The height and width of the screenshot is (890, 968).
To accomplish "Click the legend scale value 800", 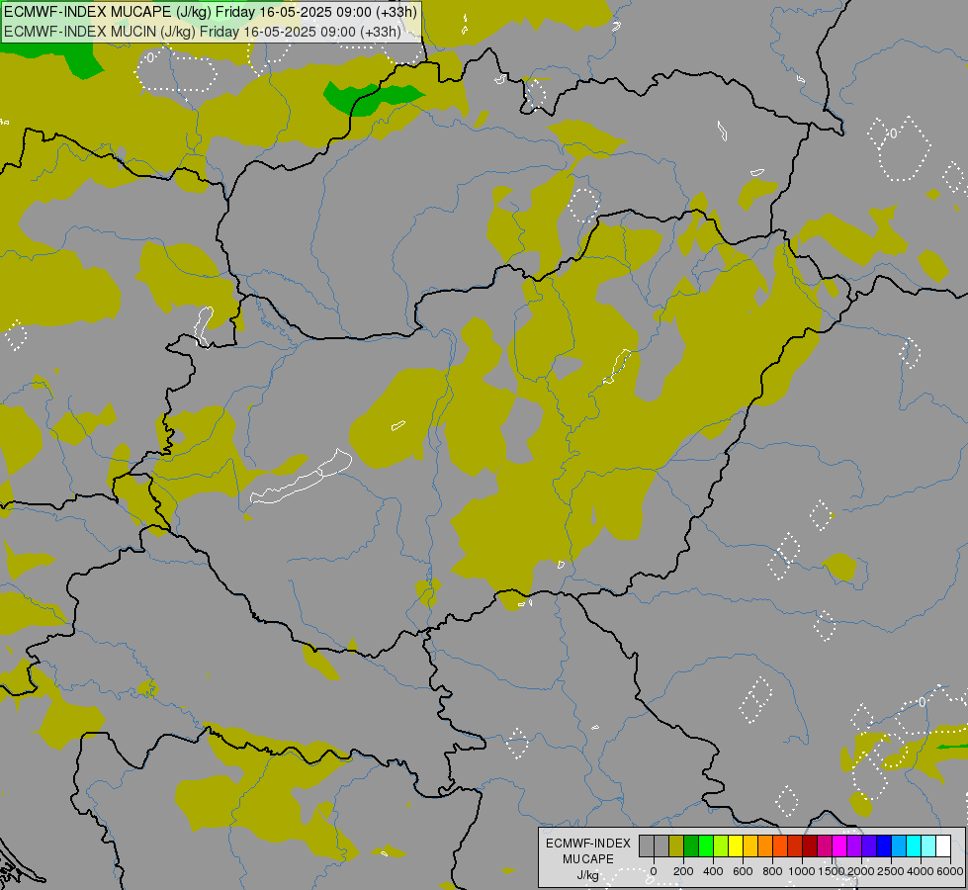I will click(x=772, y=871).
